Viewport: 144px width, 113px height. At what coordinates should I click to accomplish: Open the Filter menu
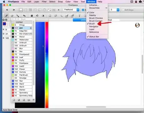(44, 2)
